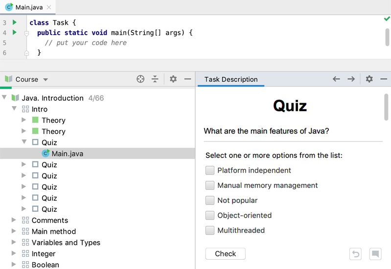Close the Main.java editor tab
The image size is (391, 269).
click(x=49, y=7)
